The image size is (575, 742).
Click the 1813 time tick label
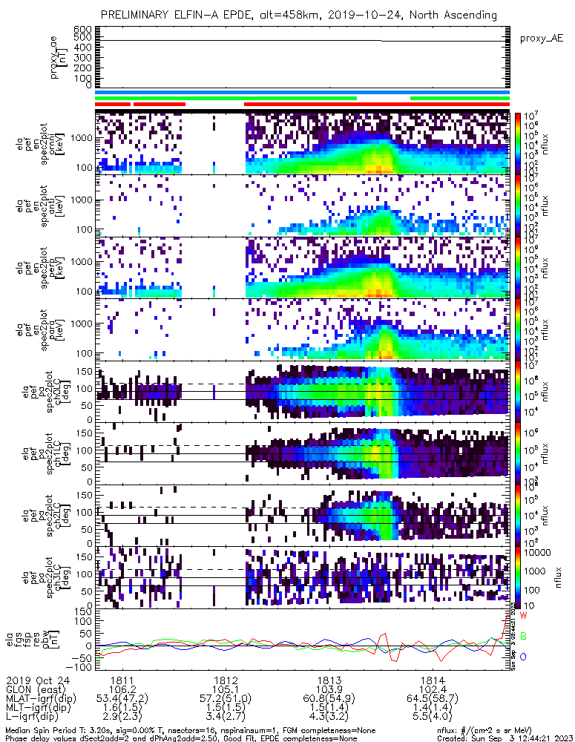[329, 680]
